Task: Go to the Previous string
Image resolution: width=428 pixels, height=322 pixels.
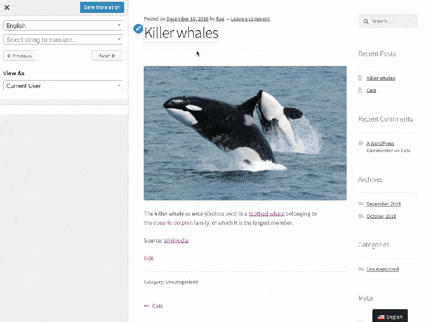Action: 19,56
